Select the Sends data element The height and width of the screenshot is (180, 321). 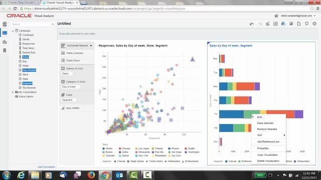coord(26,39)
